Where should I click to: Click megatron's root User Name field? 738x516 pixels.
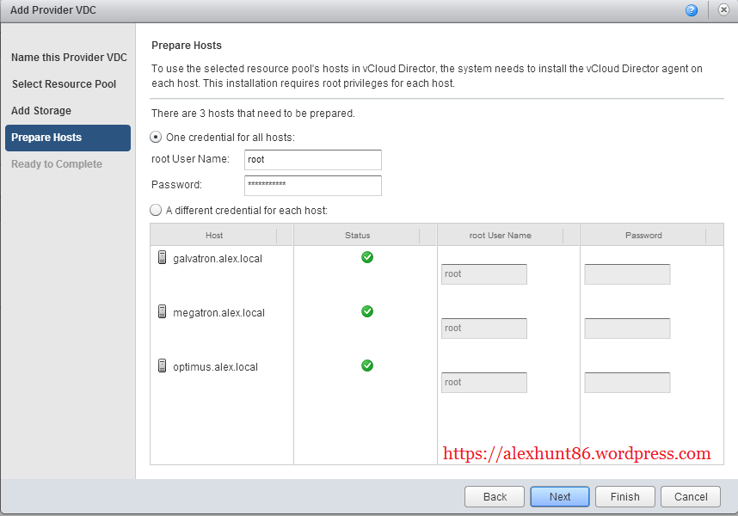pos(484,329)
